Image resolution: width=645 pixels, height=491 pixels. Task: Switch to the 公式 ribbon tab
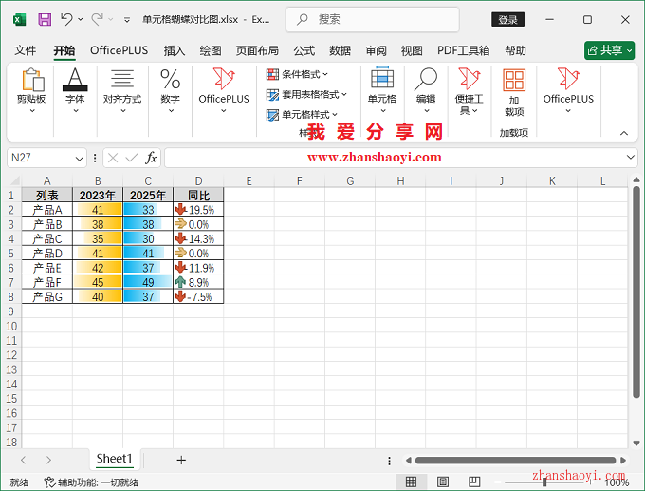pos(304,50)
